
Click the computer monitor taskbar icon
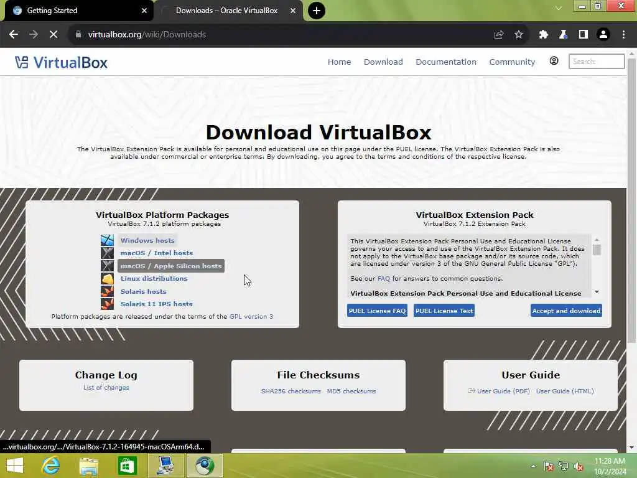165,466
